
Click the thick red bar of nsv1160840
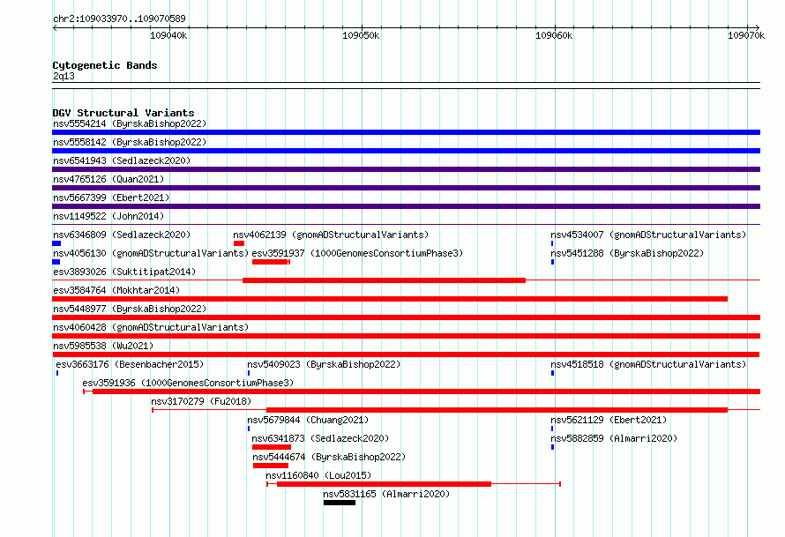[x=384, y=484]
